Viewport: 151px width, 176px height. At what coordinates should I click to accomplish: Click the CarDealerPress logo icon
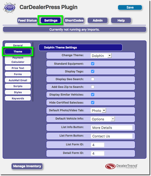point(9,7)
